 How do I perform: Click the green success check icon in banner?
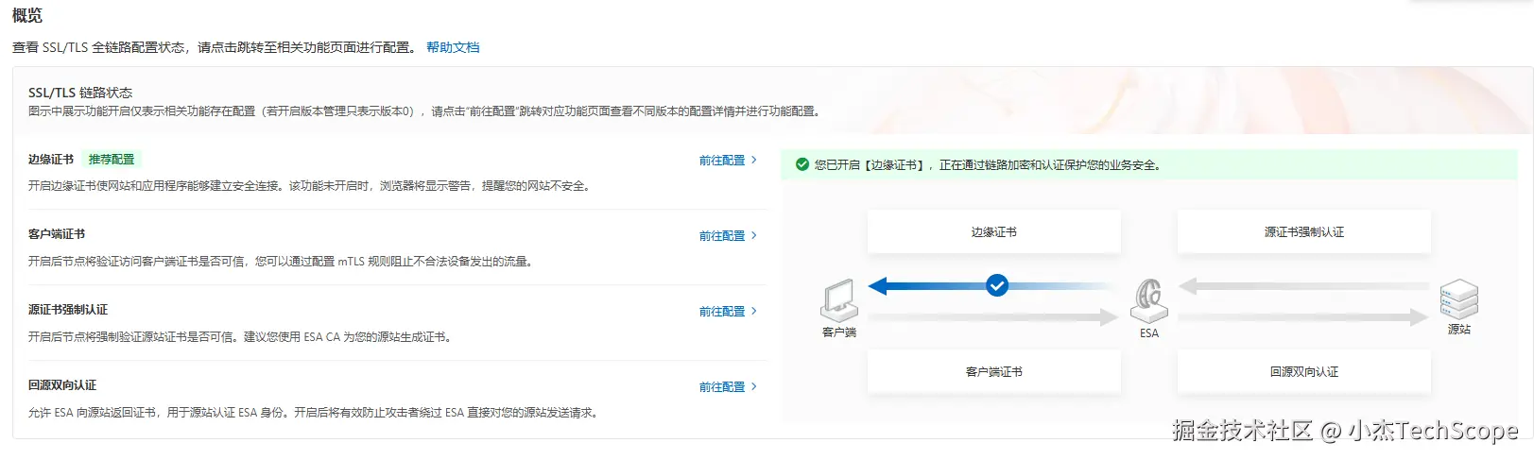[802, 164]
